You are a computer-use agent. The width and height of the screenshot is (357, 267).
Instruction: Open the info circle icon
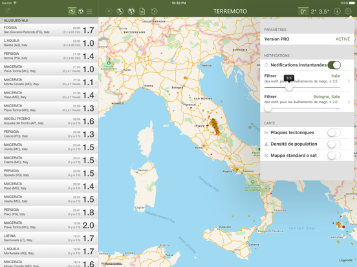click(337, 11)
